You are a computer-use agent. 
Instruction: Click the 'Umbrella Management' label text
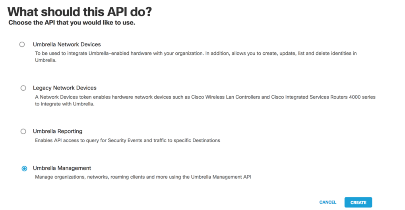point(62,168)
